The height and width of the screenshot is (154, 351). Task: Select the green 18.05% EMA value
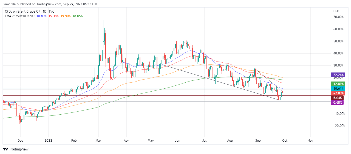pyautogui.click(x=77, y=16)
